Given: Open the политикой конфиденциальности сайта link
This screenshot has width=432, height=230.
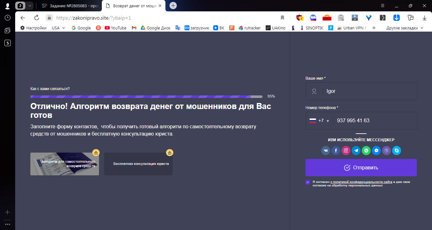Looking at the screenshot, I should pos(361,182).
